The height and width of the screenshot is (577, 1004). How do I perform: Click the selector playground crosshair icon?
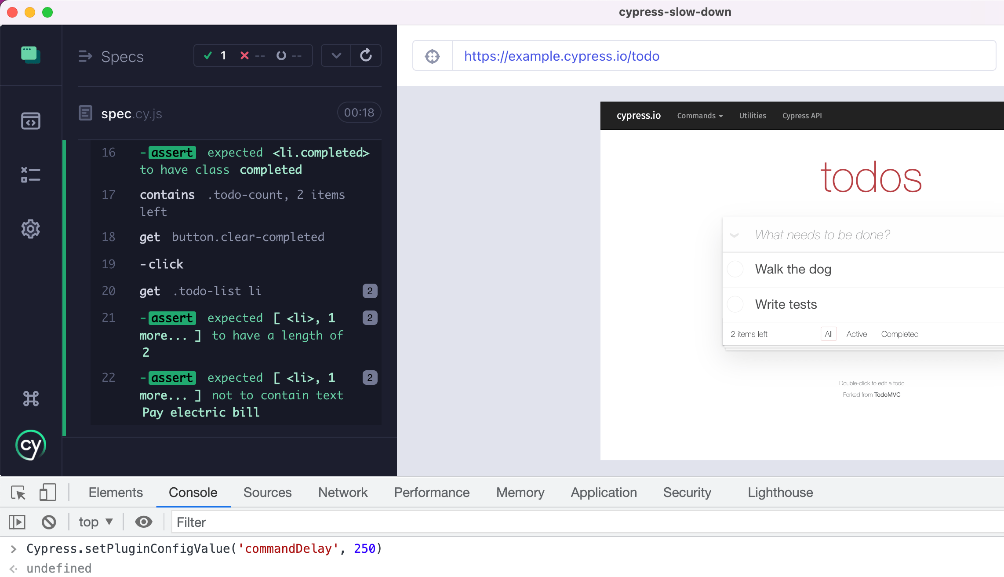[432, 56]
